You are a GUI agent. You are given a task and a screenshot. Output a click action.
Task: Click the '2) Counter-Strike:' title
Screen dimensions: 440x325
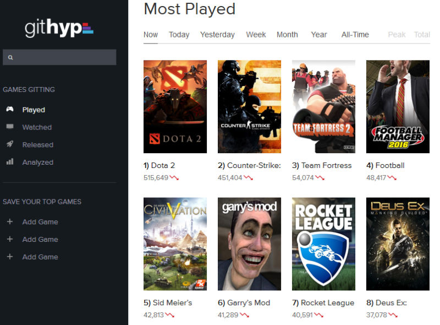pyautogui.click(x=249, y=165)
